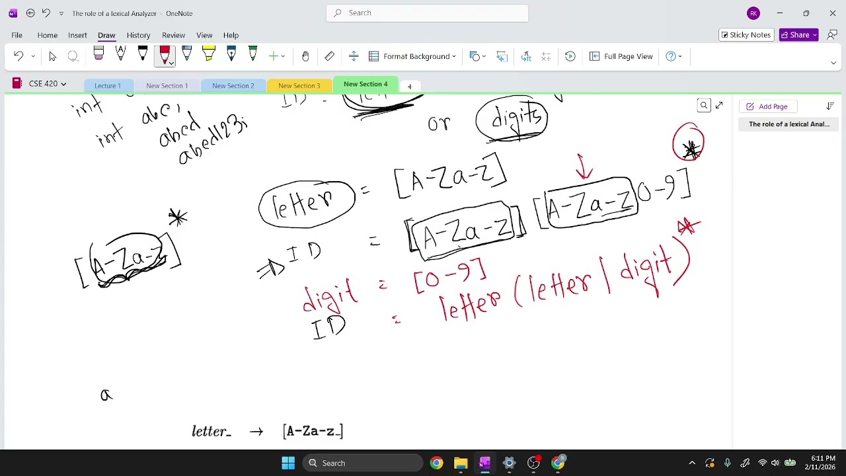The image size is (846, 476).
Task: Click the grayed-out Math assistant icon
Action: pyautogui.click(x=546, y=56)
